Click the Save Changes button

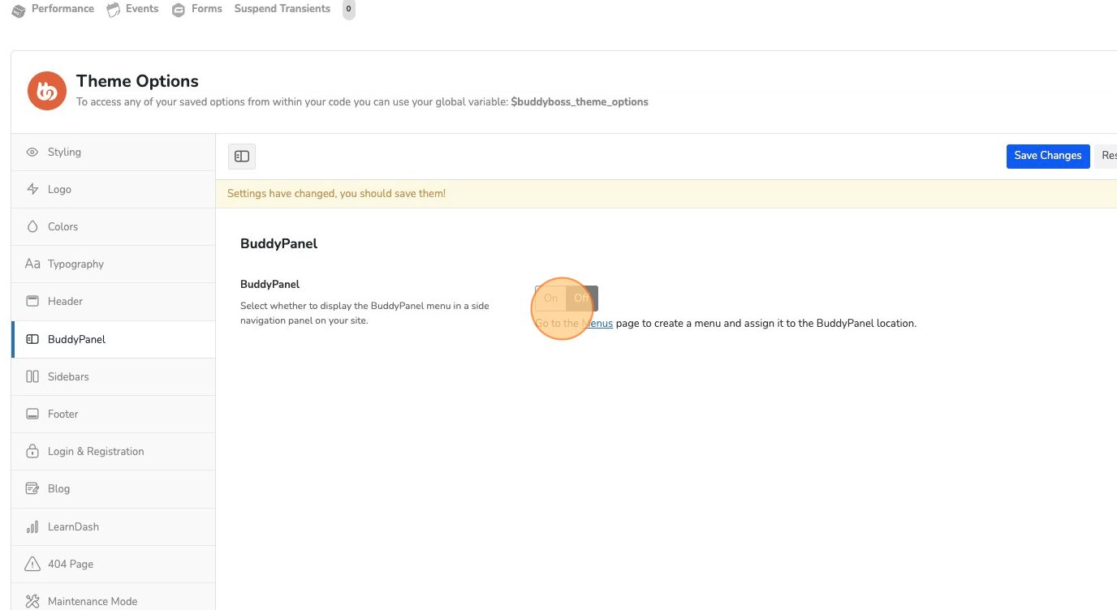1048,156
